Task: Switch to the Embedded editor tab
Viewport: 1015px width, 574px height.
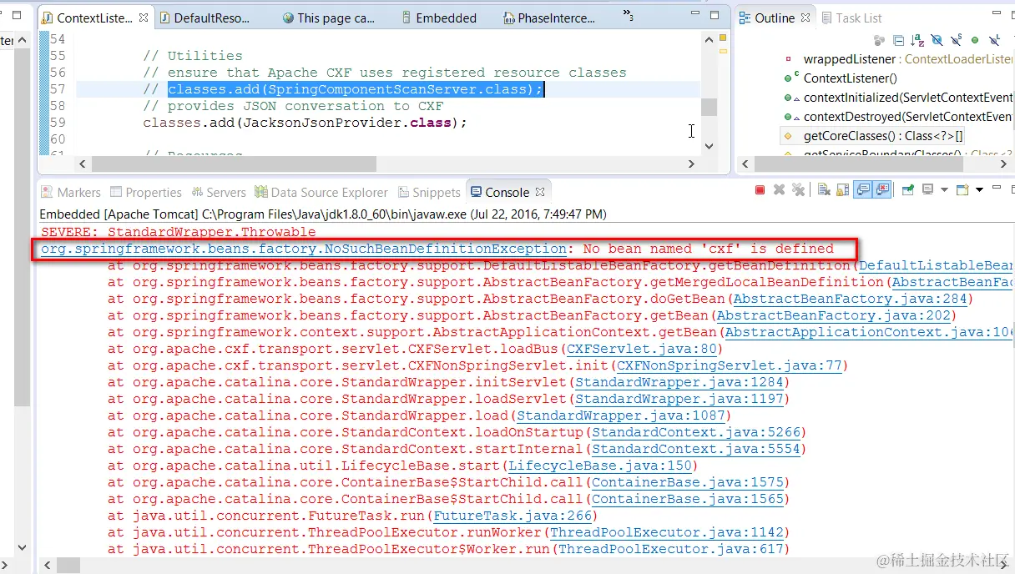Action: point(439,18)
